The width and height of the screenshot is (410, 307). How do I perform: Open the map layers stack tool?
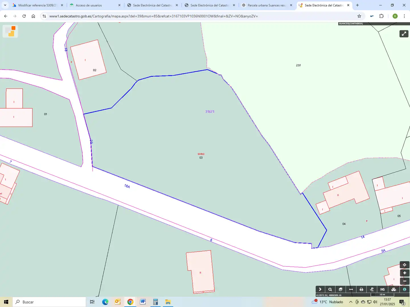pos(341,289)
